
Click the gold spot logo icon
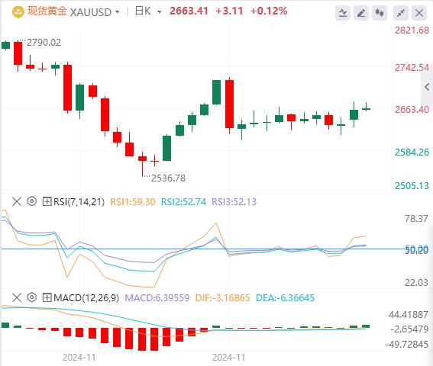(x=18, y=12)
